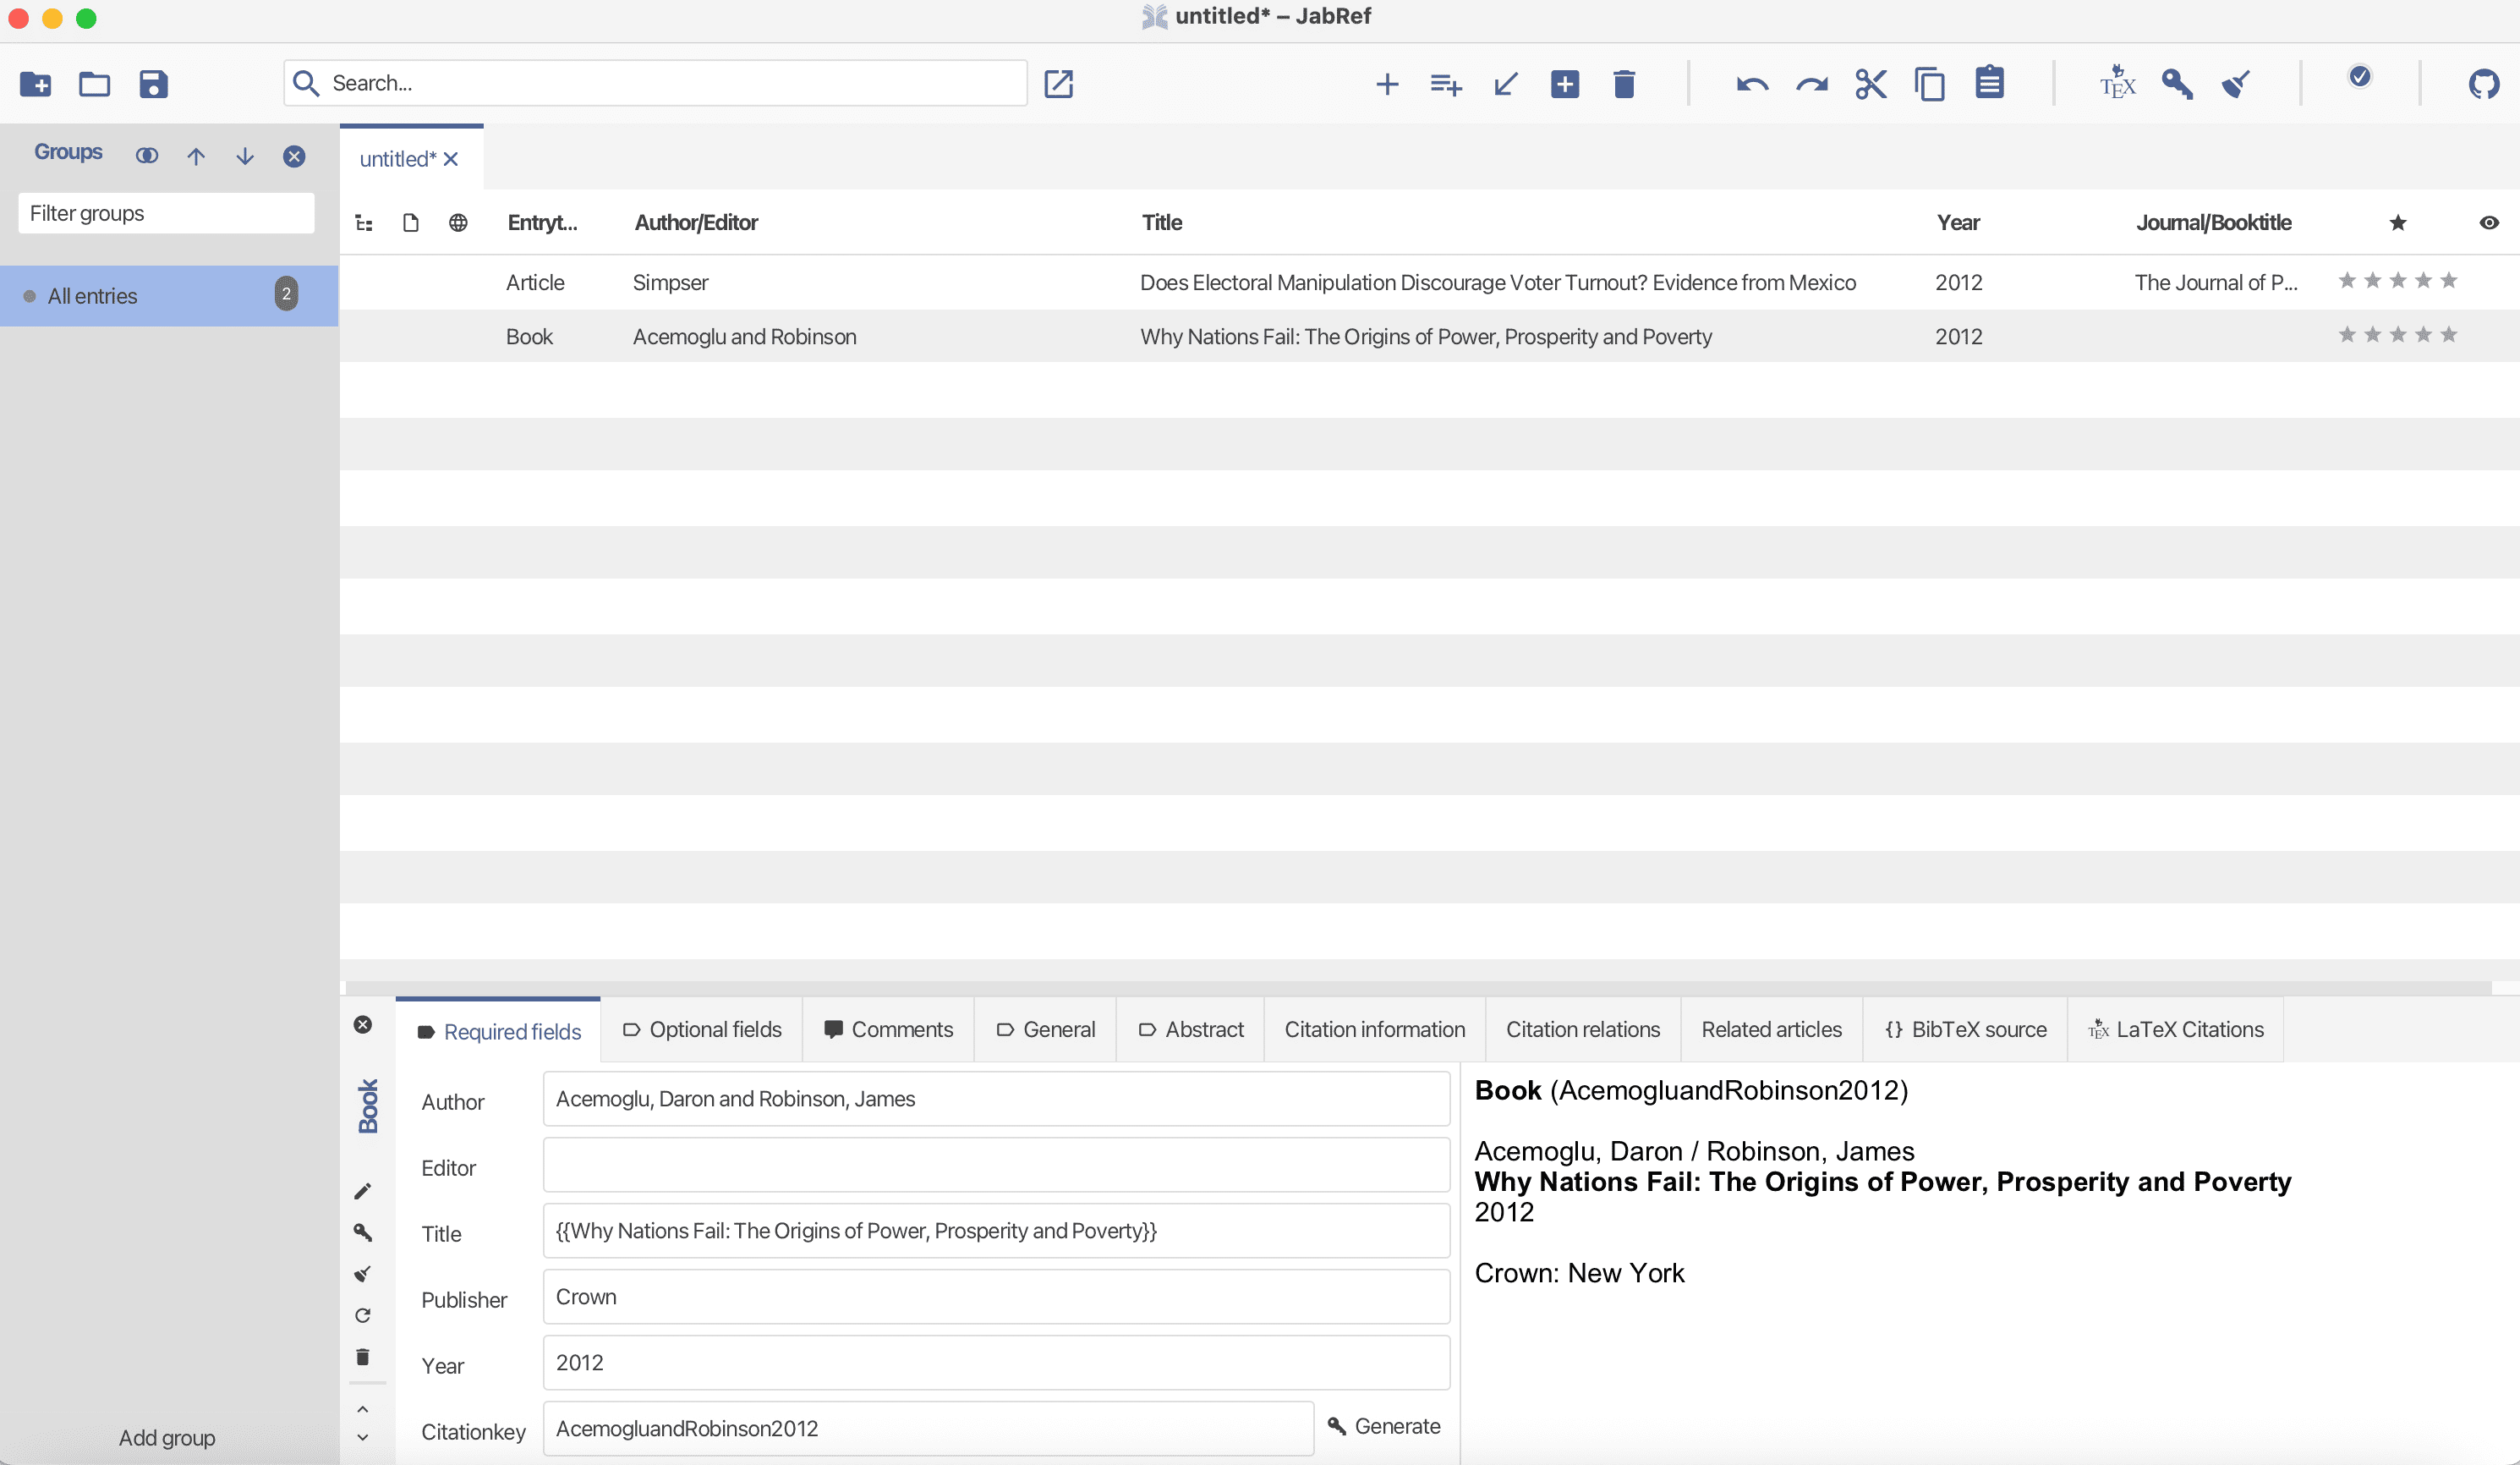Click the TeX push to application icon
The height and width of the screenshot is (1465, 2520).
(2117, 84)
